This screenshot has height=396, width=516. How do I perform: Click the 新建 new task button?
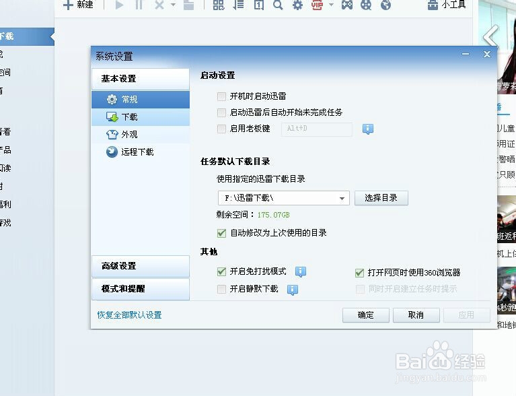point(78,5)
